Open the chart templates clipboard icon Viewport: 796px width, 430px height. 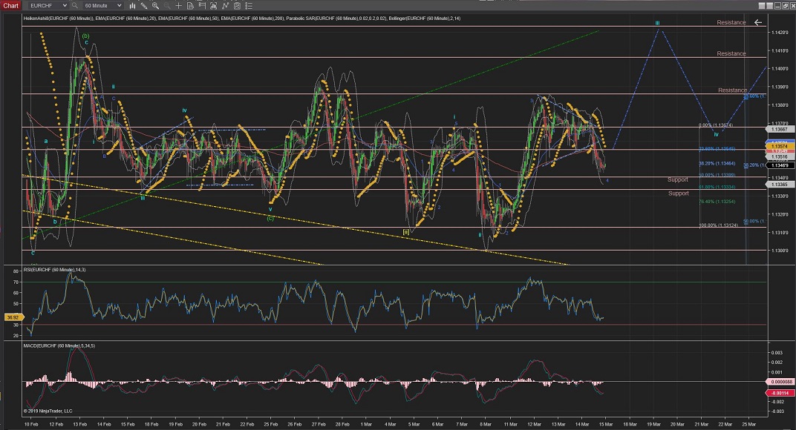pos(237,6)
